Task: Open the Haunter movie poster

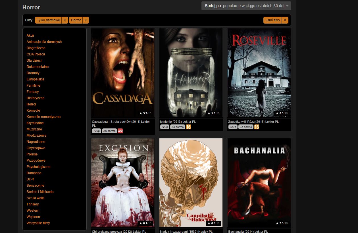Action: point(191,73)
